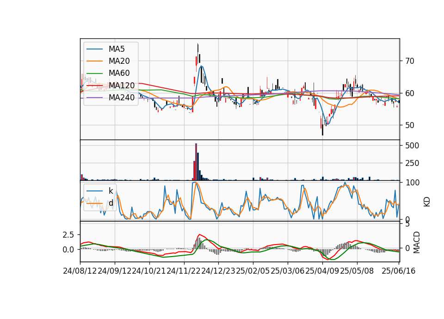Click the blue MA5 legend line sample
The width and height of the screenshot is (444, 319).
pyautogui.click(x=94, y=49)
